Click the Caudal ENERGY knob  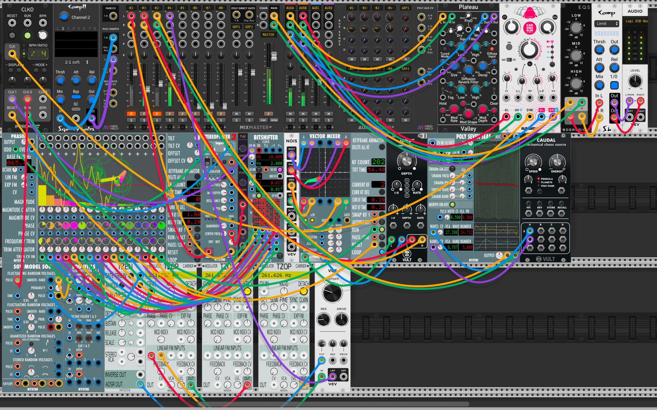coord(557,162)
